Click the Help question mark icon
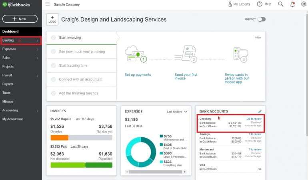The width and height of the screenshot is (308, 180). pyautogui.click(x=260, y=4)
